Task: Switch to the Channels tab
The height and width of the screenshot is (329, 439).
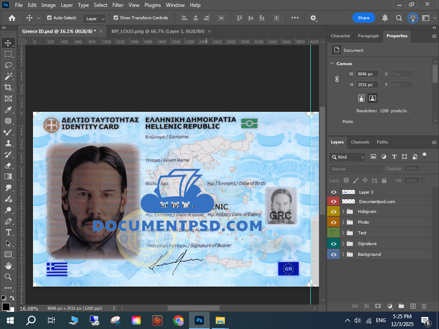Action: click(360, 142)
